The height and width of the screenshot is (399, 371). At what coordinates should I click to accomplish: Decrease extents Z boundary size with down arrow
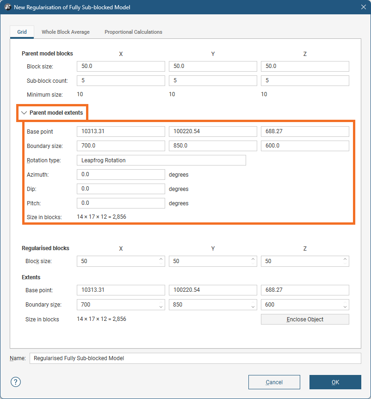coord(345,307)
